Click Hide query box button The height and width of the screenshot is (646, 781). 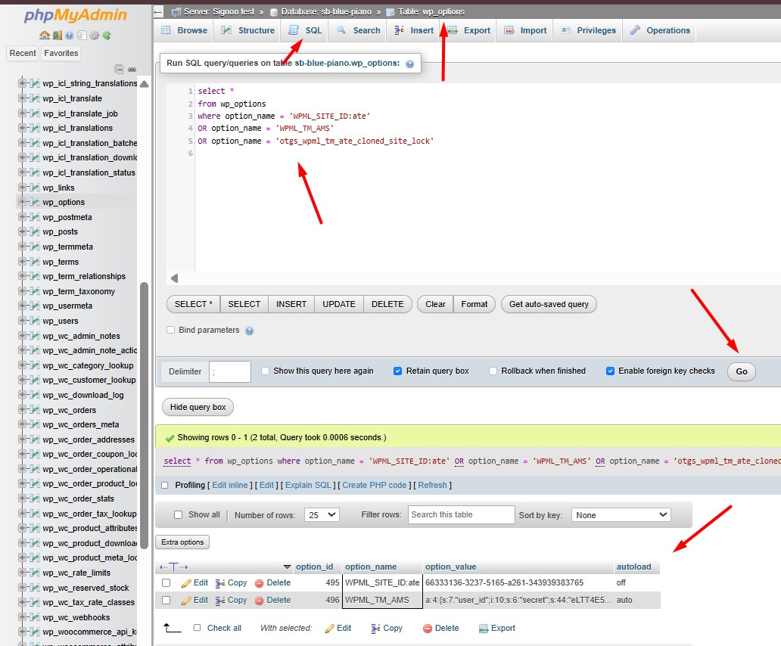click(198, 407)
